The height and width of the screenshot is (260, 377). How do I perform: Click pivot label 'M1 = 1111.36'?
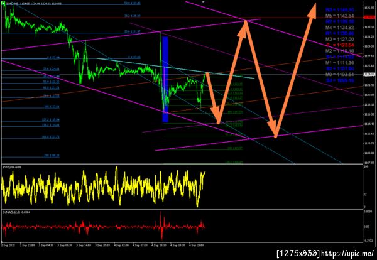coord(339,63)
